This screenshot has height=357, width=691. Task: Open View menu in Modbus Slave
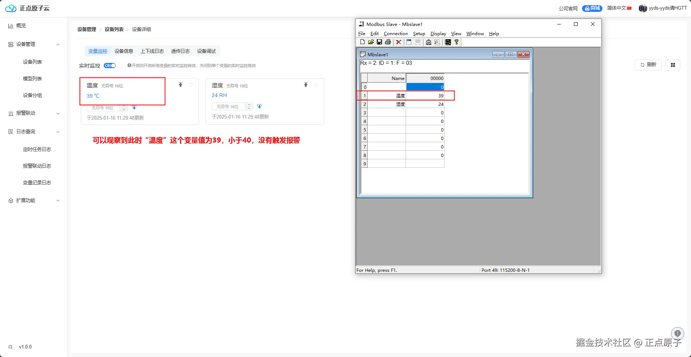[x=456, y=34]
